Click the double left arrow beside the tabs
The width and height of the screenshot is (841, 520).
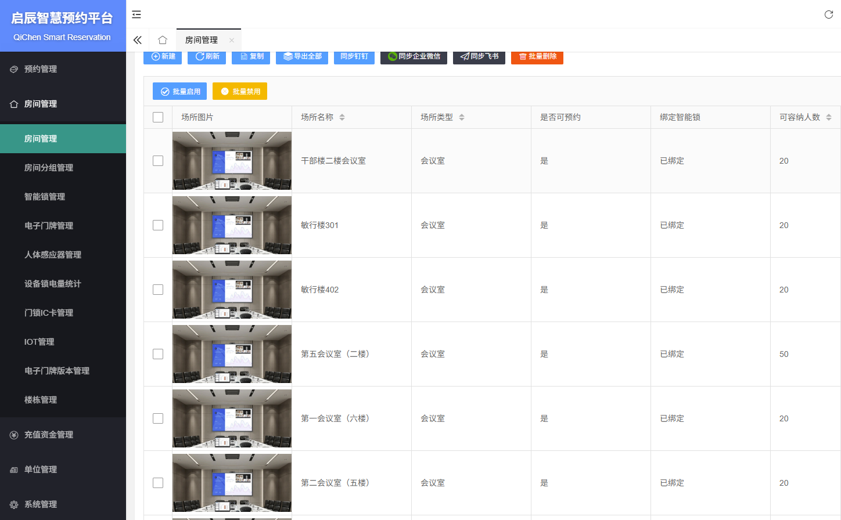pyautogui.click(x=138, y=40)
